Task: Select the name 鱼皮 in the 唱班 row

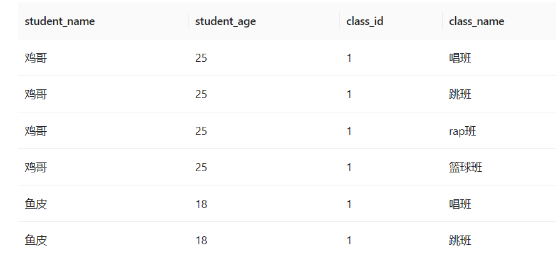Action: [x=36, y=204]
